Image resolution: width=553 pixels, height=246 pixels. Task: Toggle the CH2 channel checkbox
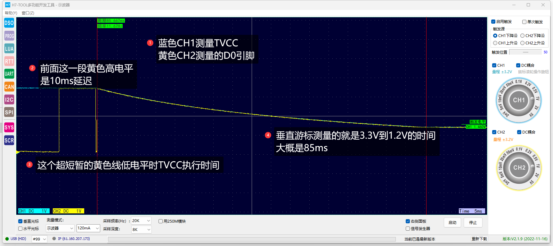(494, 132)
